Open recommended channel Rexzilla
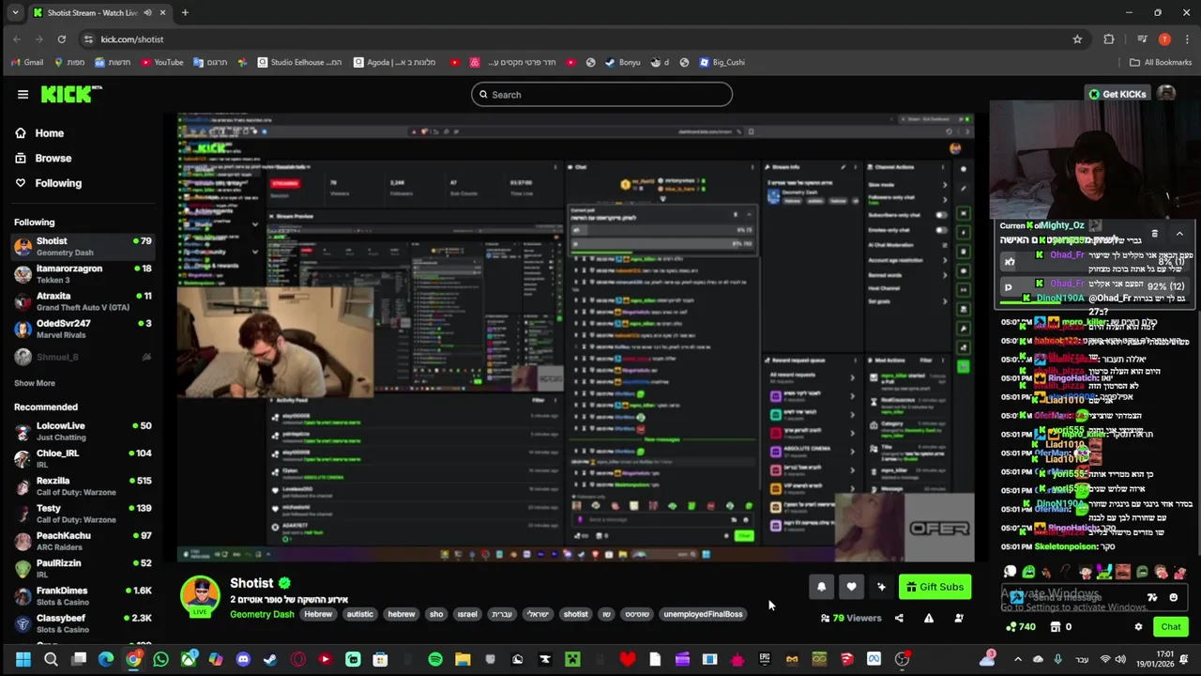This screenshot has height=676, width=1201. click(83, 485)
